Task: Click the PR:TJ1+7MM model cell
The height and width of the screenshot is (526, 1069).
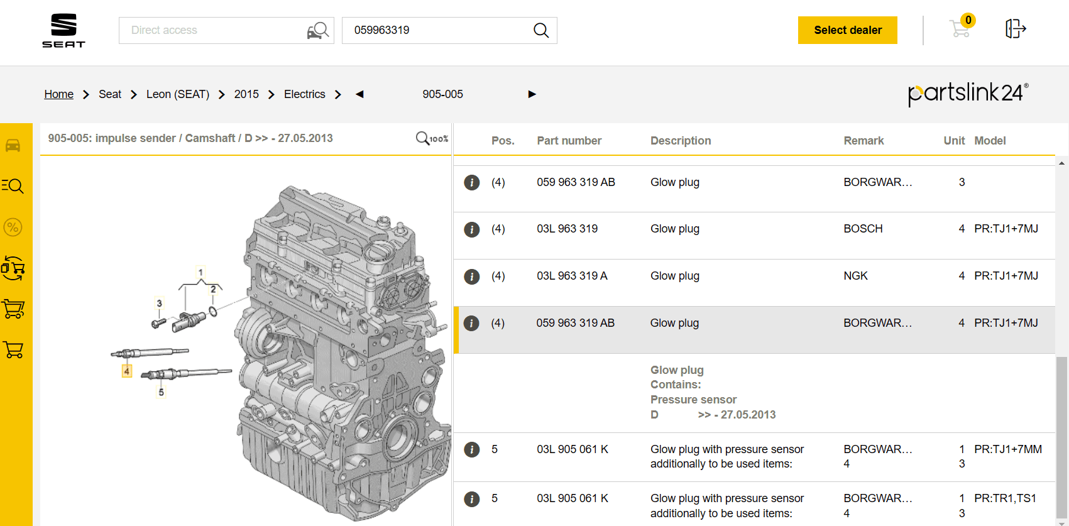Action: click(x=1008, y=449)
